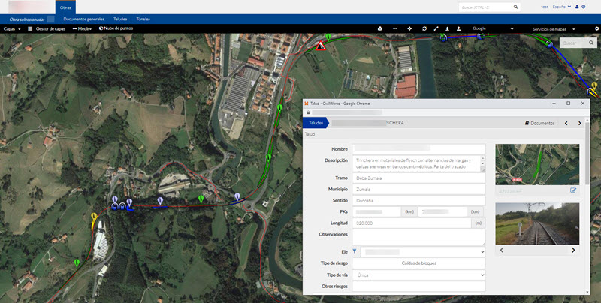Open the Capas dropdown menu
Screen dimensions: 601x303
click(x=11, y=28)
